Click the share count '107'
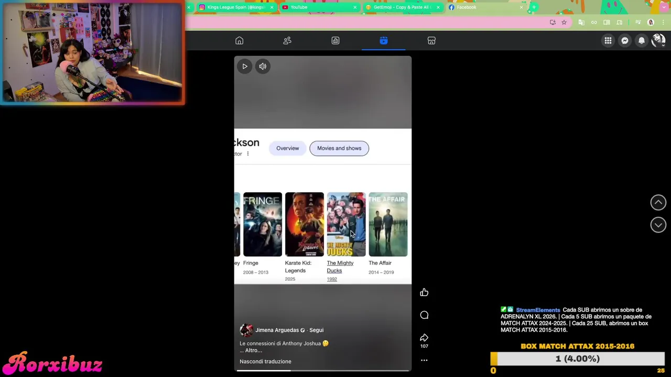This screenshot has height=377, width=671. pyautogui.click(x=424, y=346)
